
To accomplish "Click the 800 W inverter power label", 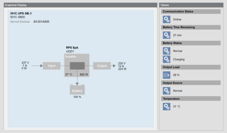I will [x=84, y=75].
